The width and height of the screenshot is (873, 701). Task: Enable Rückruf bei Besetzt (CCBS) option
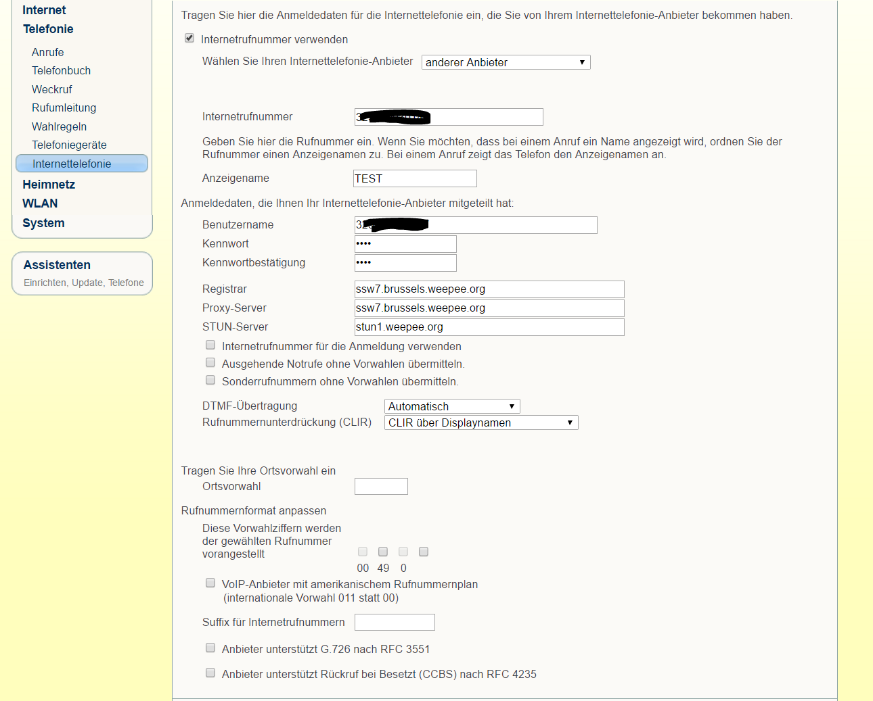[210, 673]
